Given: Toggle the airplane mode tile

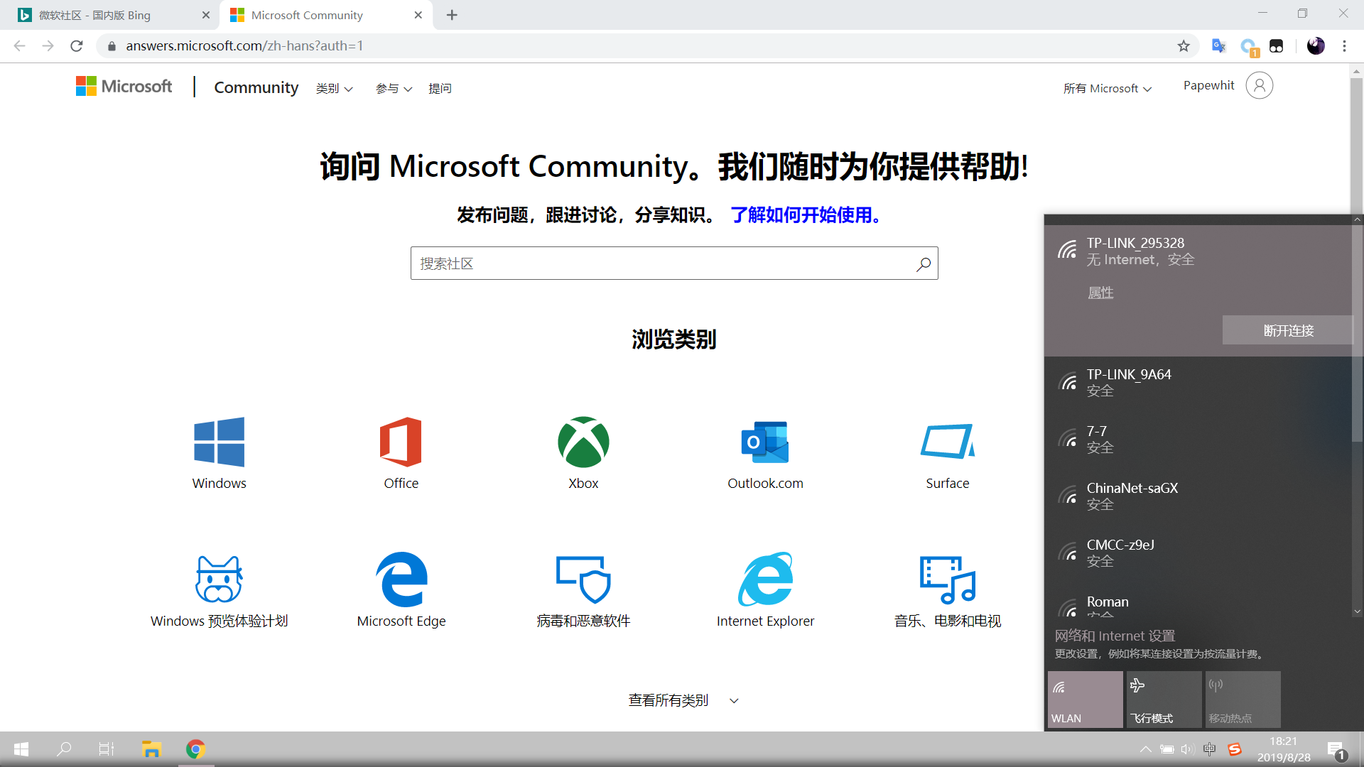Looking at the screenshot, I should tap(1164, 700).
